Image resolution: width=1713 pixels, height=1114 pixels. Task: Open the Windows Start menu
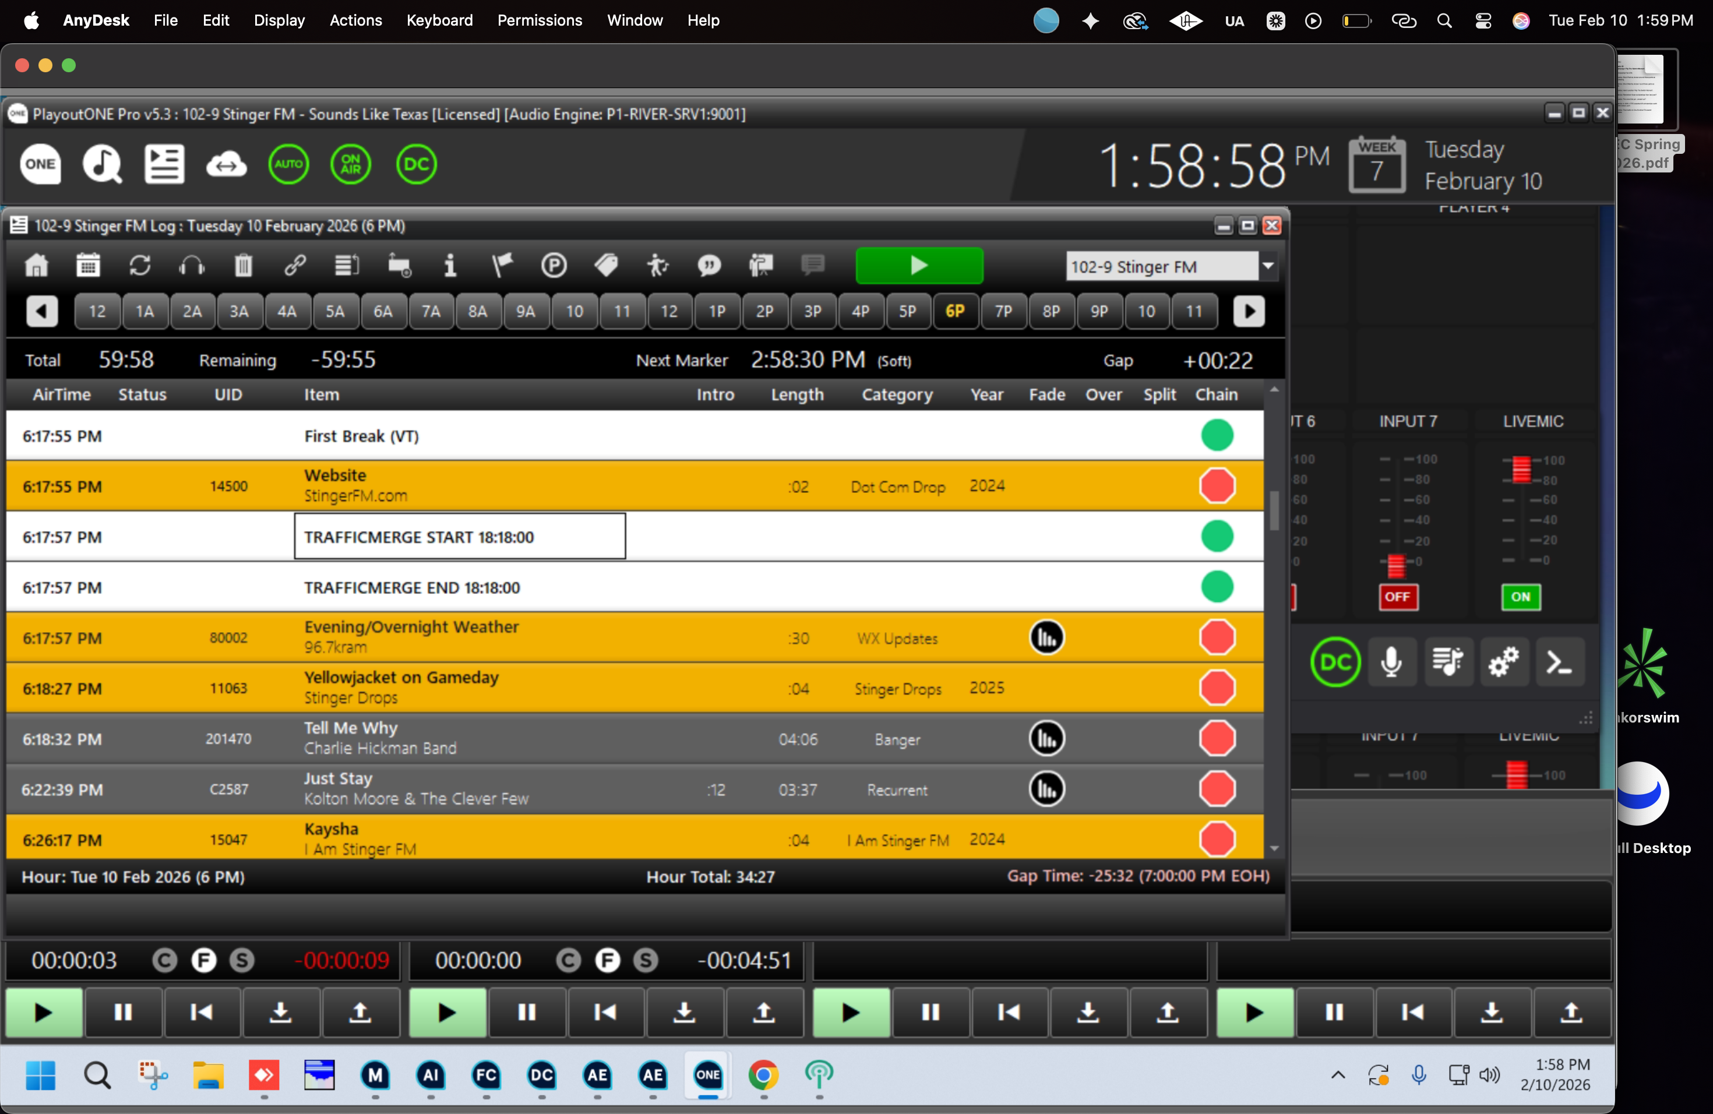pyautogui.click(x=40, y=1075)
